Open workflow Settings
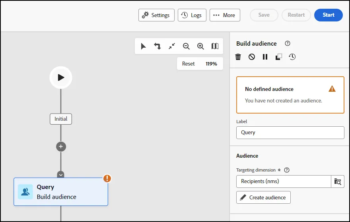The width and height of the screenshot is (350, 222). tap(156, 15)
